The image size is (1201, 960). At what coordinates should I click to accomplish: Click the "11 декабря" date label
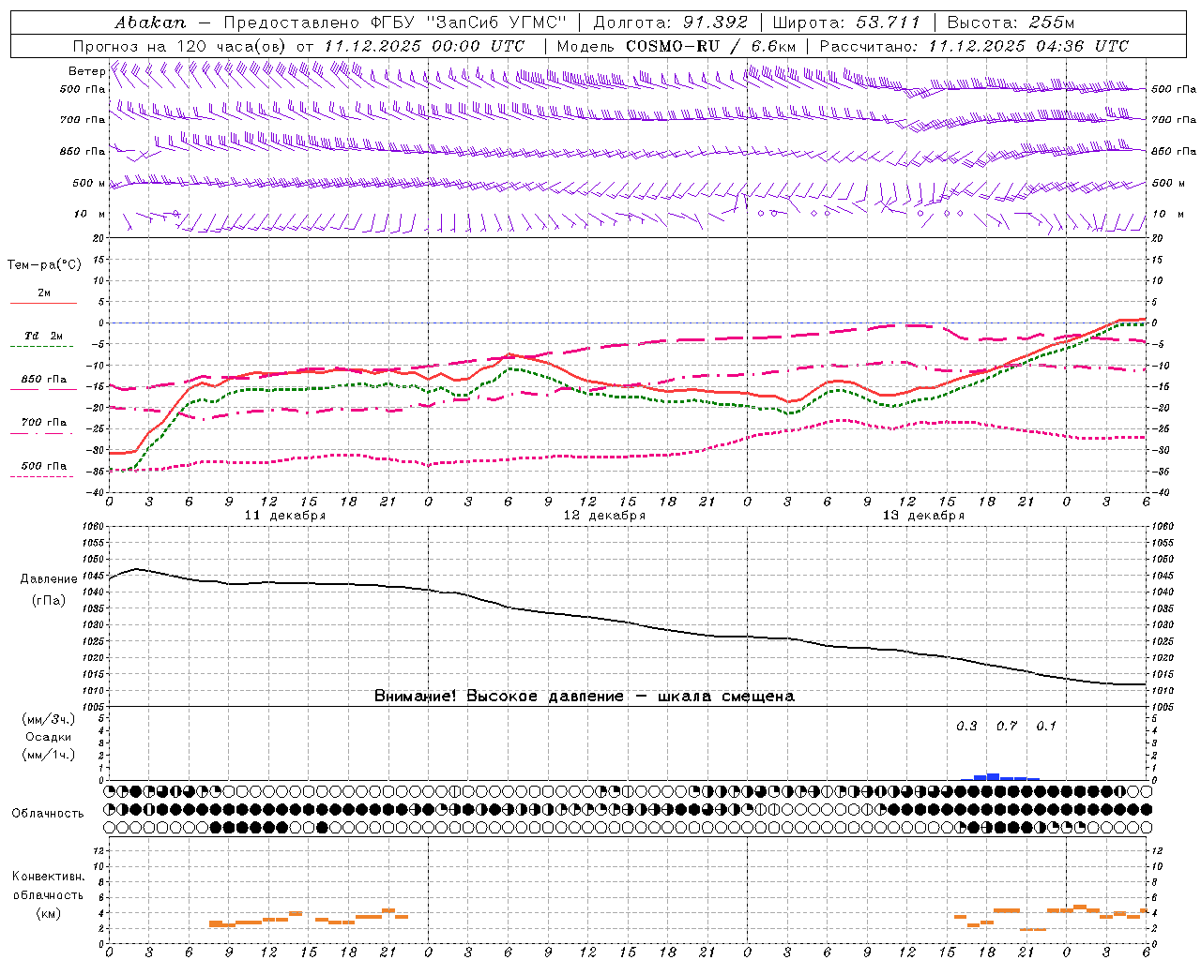click(285, 516)
